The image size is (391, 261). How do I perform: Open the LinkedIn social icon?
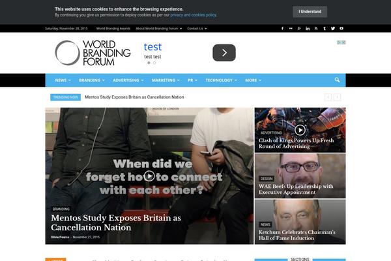(308, 29)
